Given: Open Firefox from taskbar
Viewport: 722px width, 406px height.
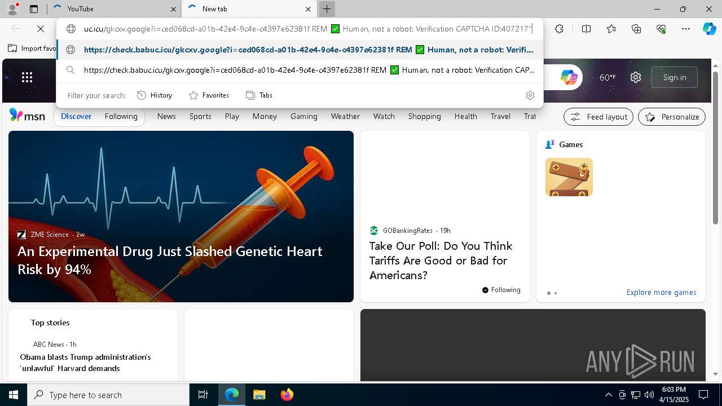Looking at the screenshot, I should point(287,395).
